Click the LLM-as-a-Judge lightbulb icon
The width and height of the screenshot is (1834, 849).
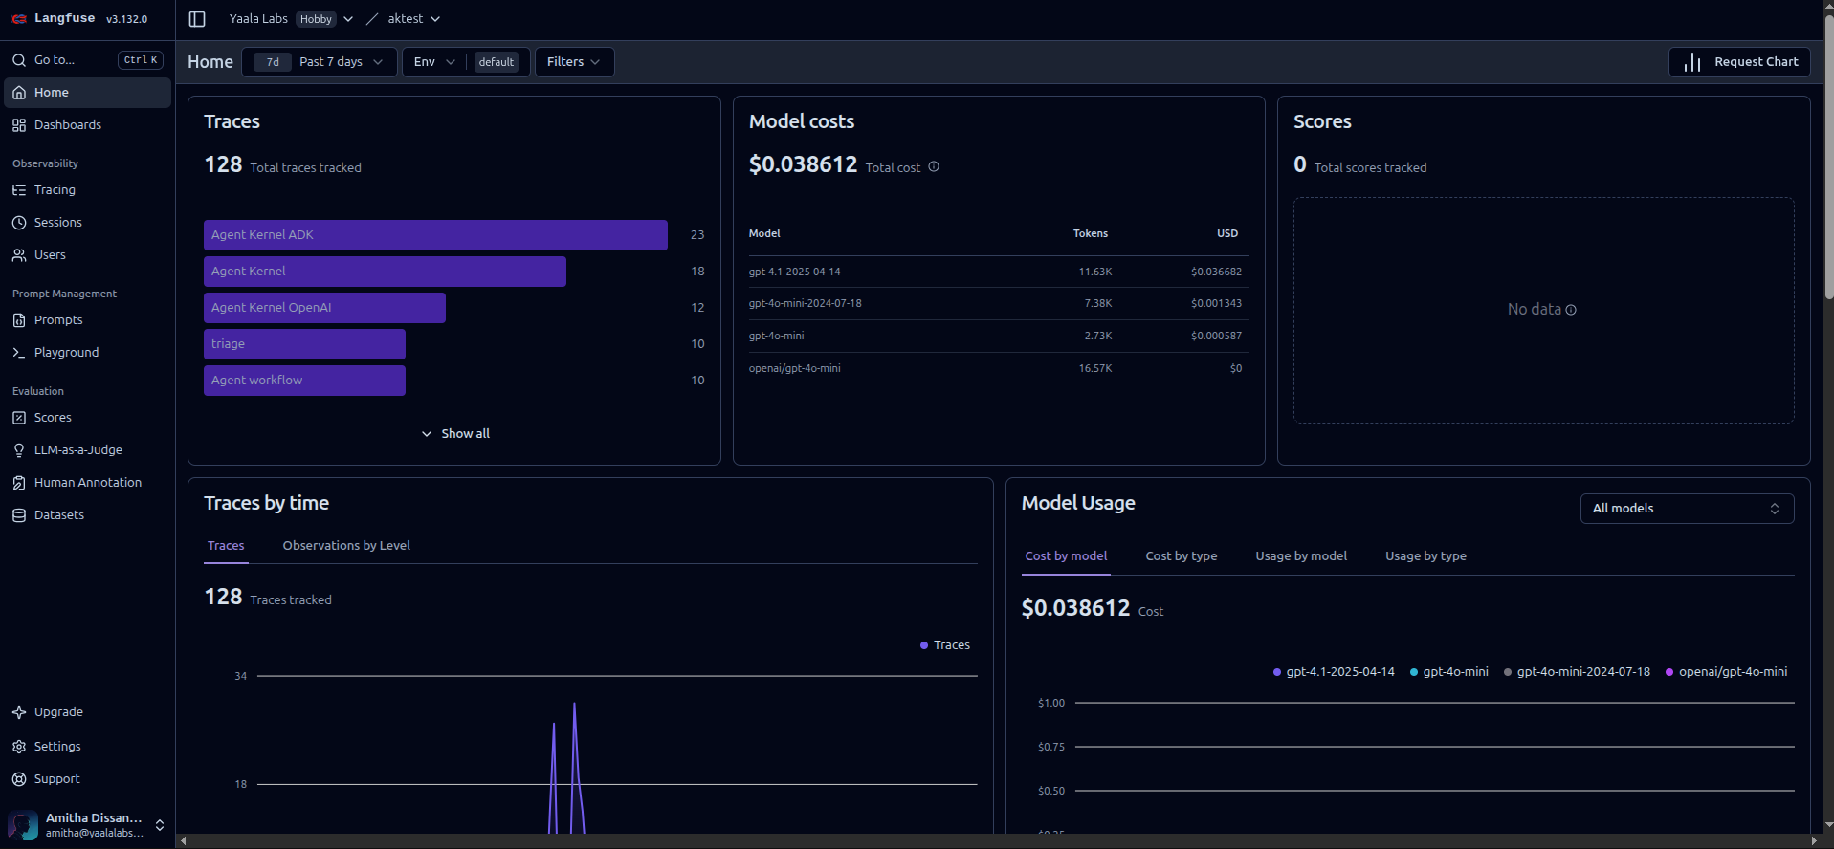(19, 450)
